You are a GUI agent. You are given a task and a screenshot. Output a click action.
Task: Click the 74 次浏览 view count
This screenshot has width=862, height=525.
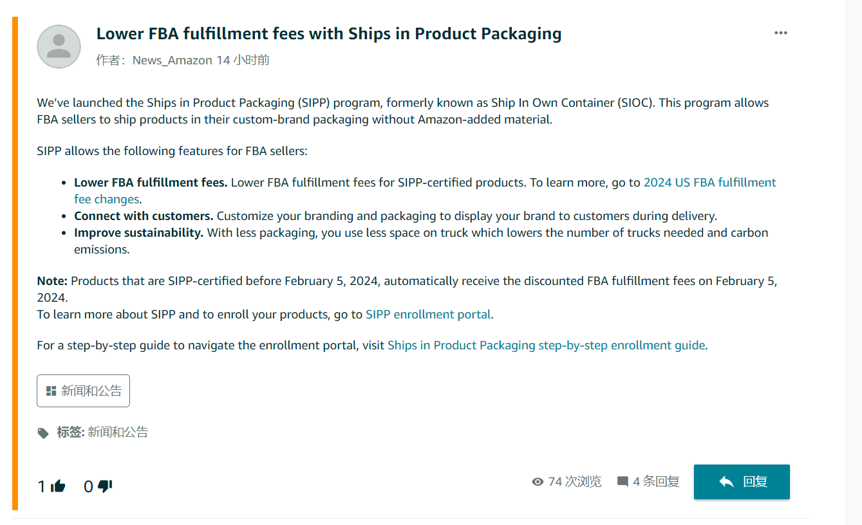[x=574, y=482]
